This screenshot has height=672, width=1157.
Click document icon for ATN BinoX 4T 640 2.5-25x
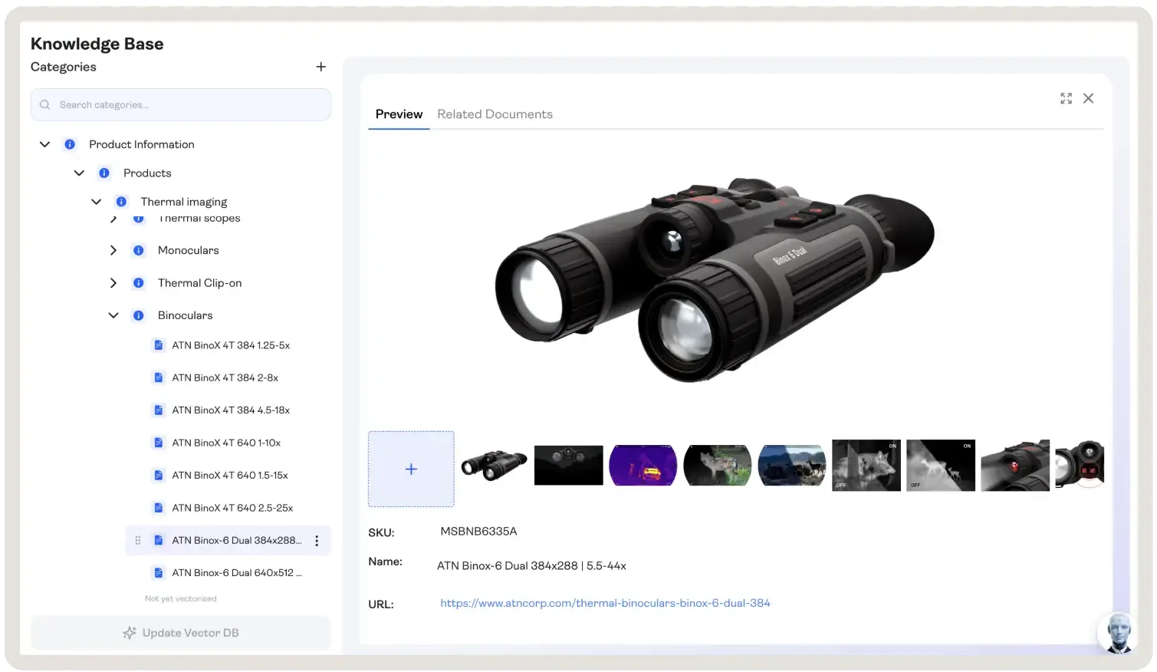(x=159, y=508)
